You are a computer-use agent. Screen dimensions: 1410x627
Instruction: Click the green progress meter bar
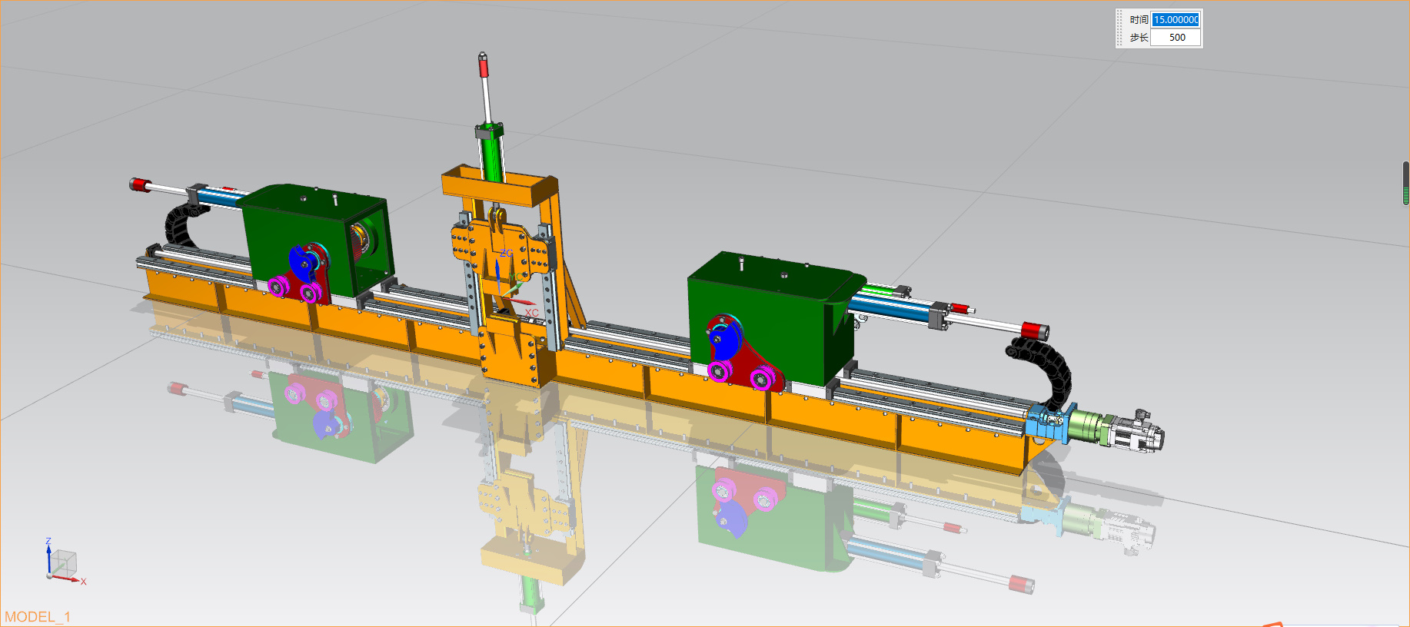coord(1406,183)
